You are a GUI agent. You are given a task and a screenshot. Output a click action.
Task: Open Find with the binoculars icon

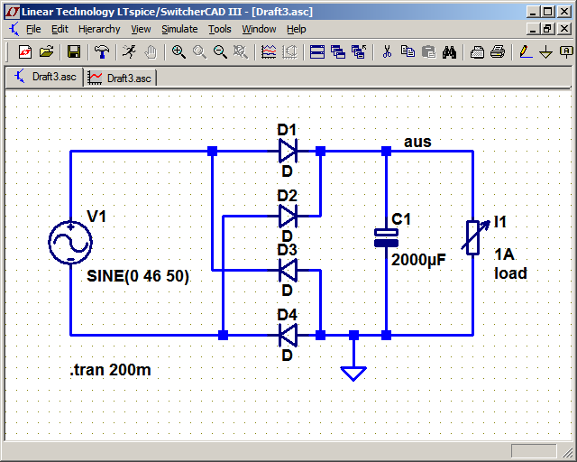pyautogui.click(x=449, y=52)
